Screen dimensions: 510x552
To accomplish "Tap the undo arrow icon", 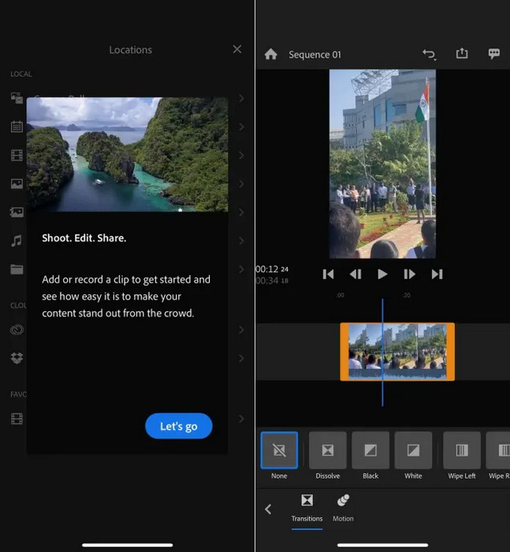I will click(429, 54).
